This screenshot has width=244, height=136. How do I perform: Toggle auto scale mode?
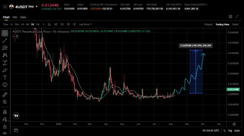237,131
